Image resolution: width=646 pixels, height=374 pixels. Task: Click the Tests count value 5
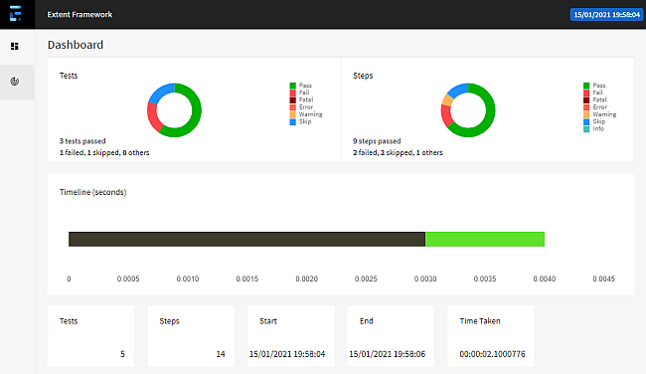coord(122,354)
